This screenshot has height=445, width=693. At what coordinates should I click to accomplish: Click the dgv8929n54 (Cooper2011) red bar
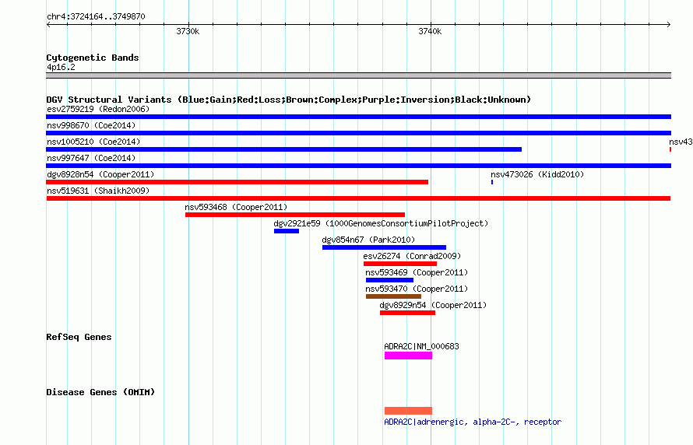coord(407,313)
